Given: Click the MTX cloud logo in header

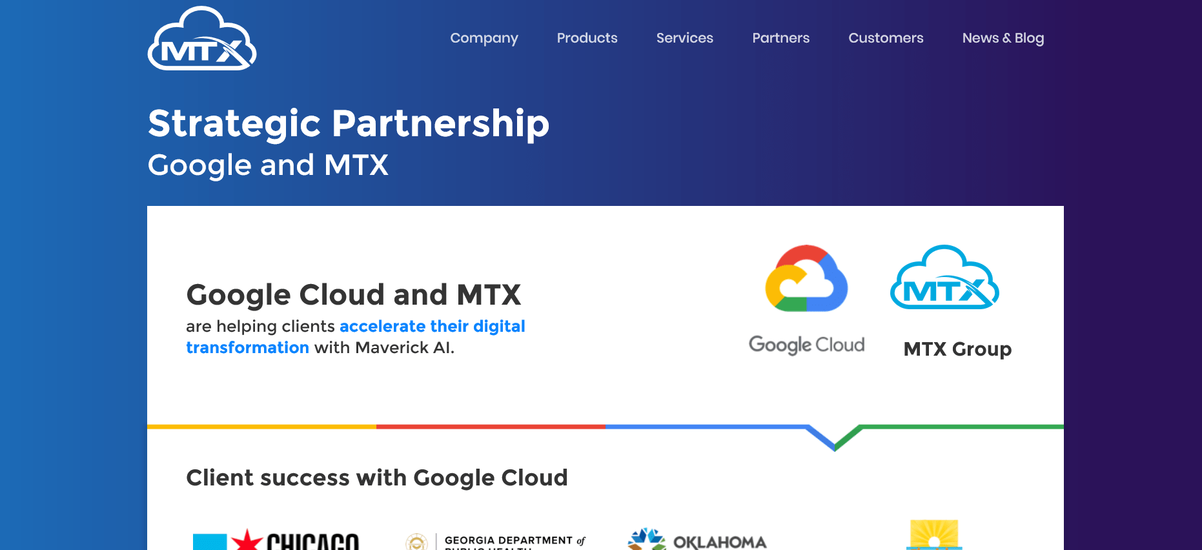Looking at the screenshot, I should point(202,38).
